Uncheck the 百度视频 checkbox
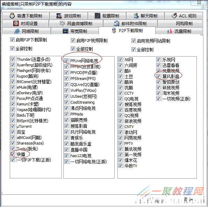This screenshot has height=207, width=208. (x=120, y=110)
